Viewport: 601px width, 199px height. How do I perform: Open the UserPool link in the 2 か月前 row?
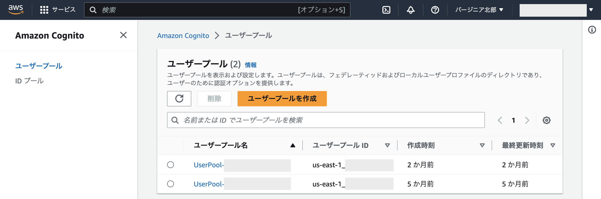point(209,165)
